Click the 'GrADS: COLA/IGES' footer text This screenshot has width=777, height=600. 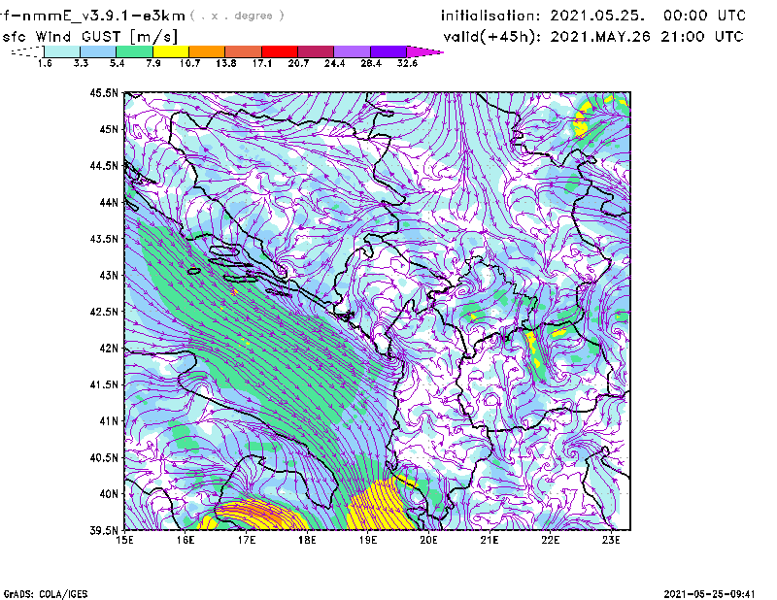coord(46,594)
